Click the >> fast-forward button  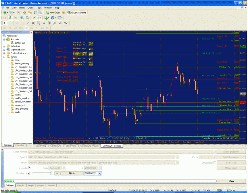[x=57, y=174]
